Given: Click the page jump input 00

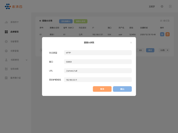Looking at the screenshot, I should point(140,50).
